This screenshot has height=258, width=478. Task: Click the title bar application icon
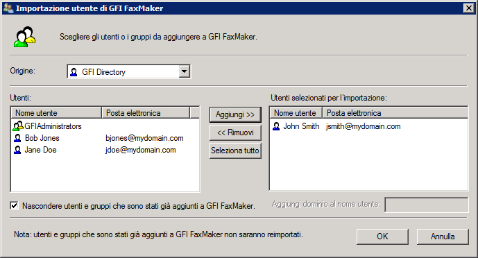(8, 8)
